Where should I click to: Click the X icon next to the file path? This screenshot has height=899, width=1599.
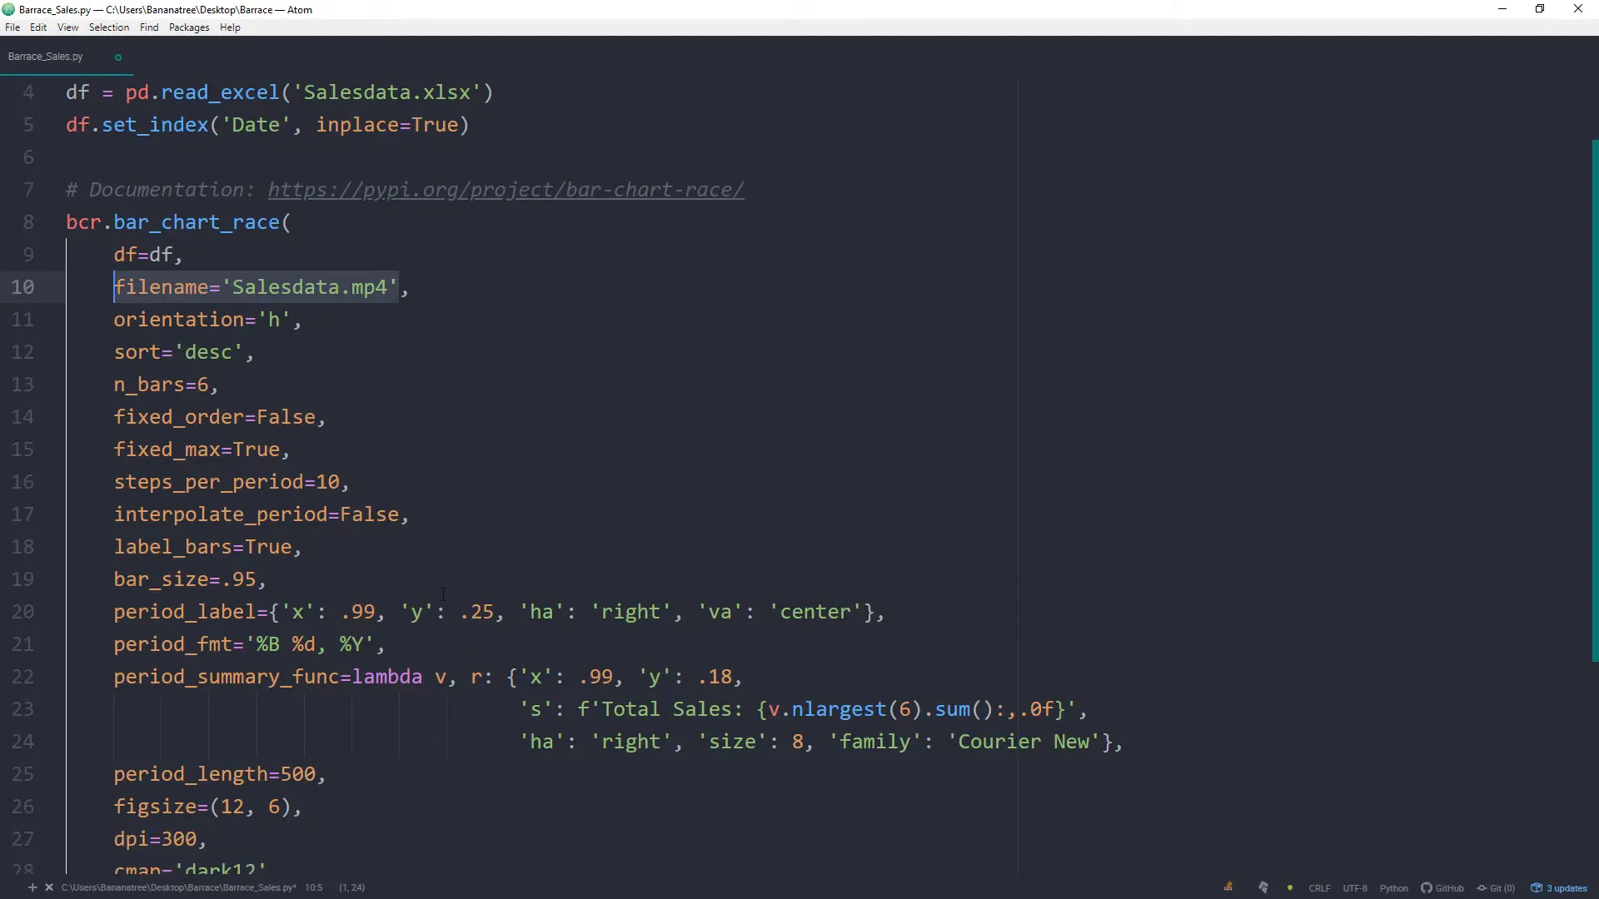pyautogui.click(x=49, y=887)
